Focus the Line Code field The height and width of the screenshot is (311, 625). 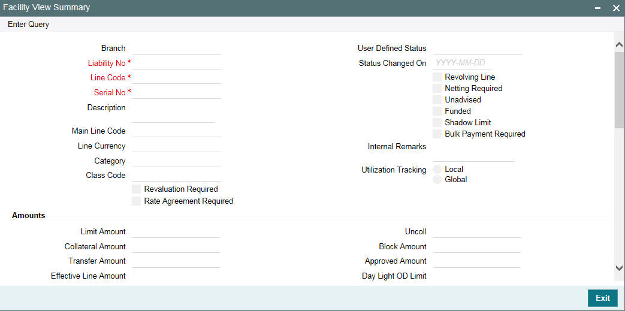(x=177, y=78)
